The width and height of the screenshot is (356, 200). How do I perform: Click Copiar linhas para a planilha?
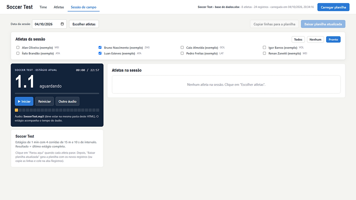point(274,24)
